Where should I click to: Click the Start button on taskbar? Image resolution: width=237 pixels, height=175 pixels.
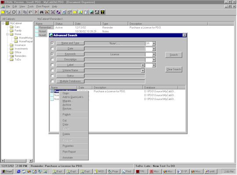7,171
